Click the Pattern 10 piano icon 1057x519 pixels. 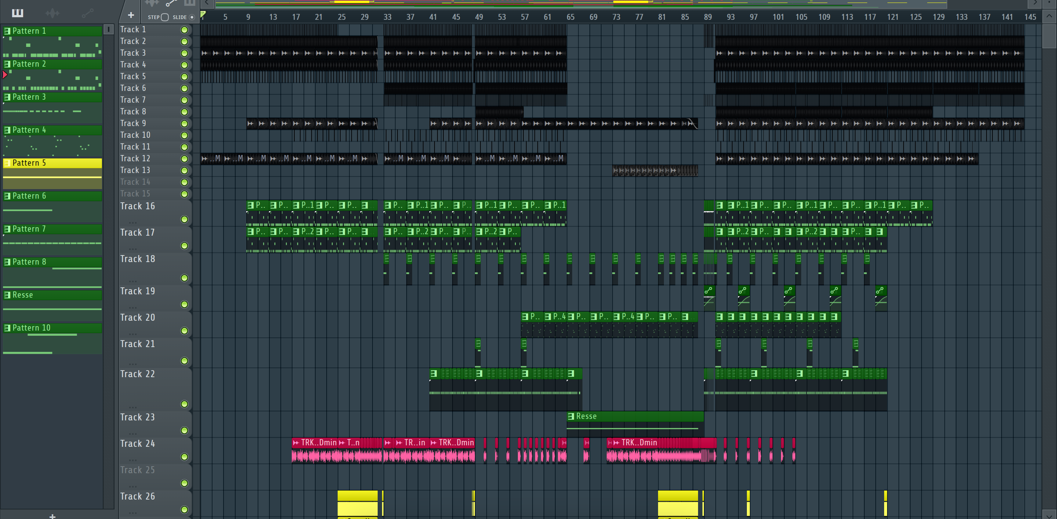(x=7, y=328)
